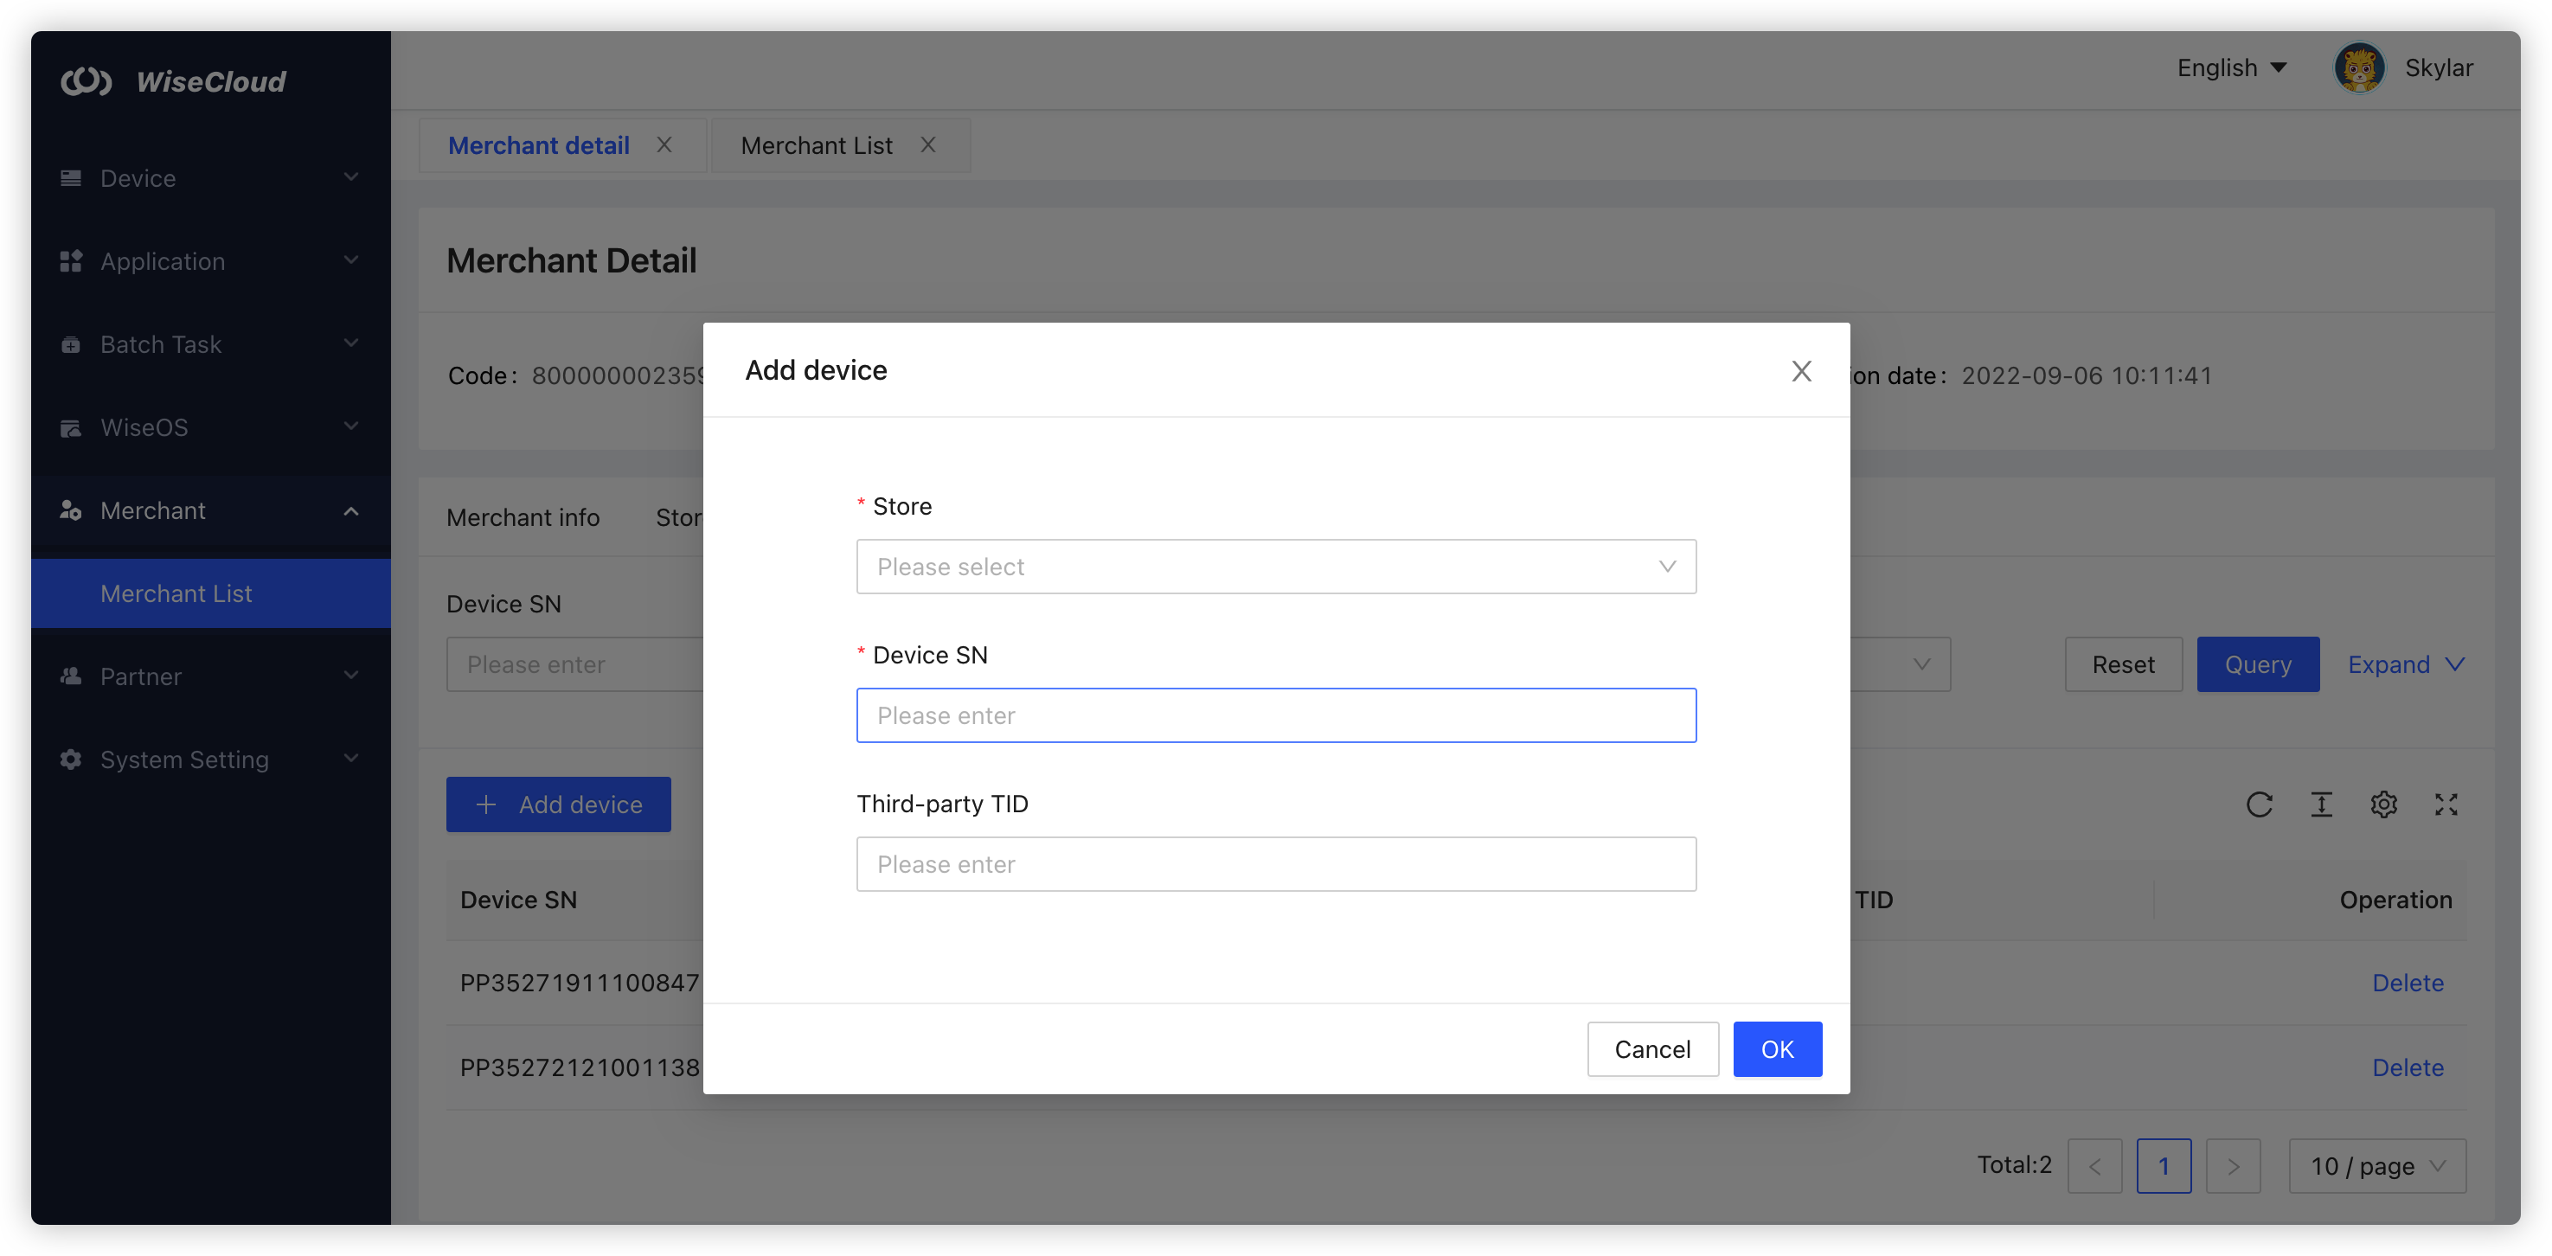
Task: Select Merchant List in the sidebar
Action: click(x=176, y=593)
